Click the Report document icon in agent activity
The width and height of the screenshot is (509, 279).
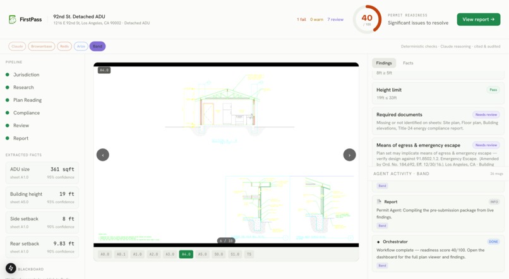(379, 201)
